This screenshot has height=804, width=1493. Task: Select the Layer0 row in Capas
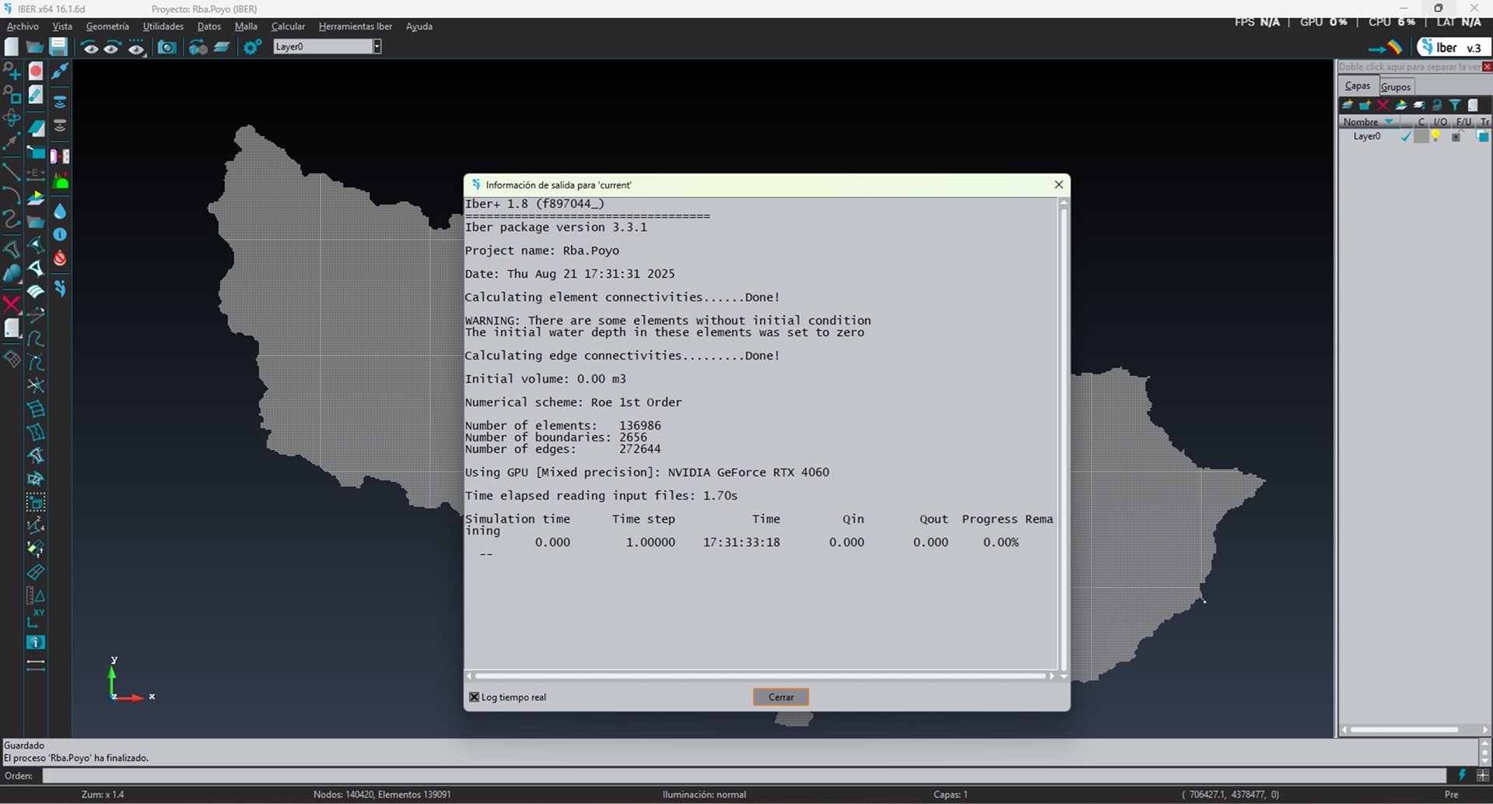[1414, 136]
